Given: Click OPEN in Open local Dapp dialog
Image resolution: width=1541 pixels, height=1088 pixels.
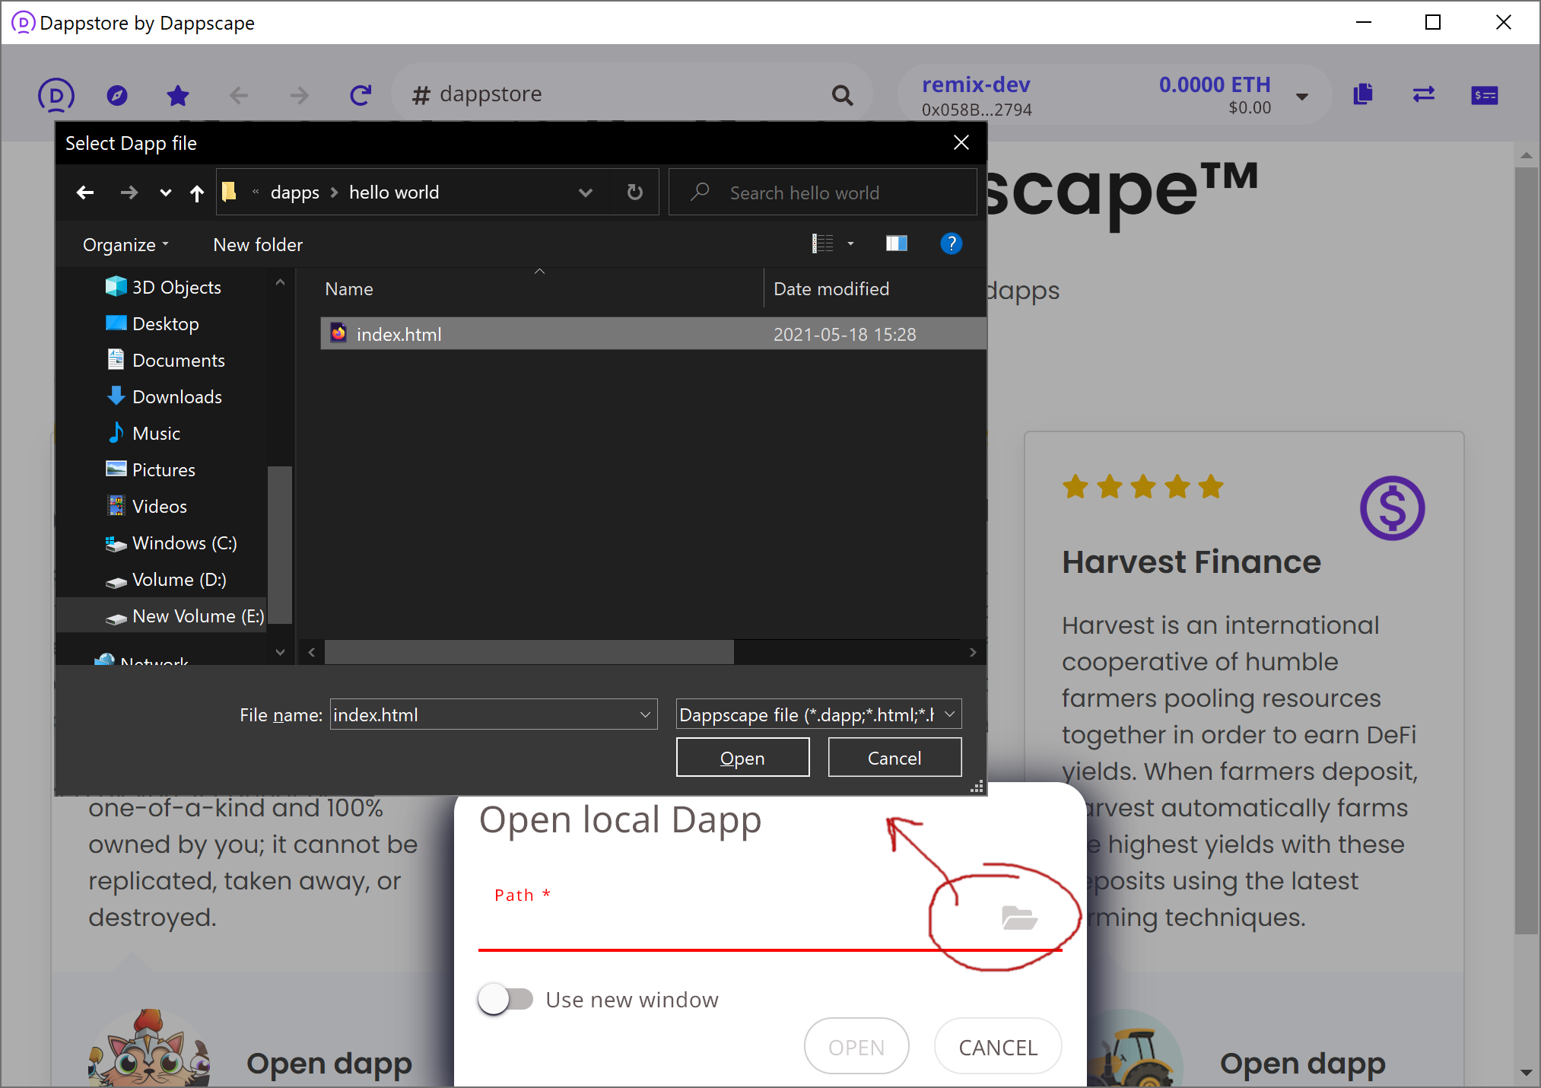Looking at the screenshot, I should [x=856, y=1047].
